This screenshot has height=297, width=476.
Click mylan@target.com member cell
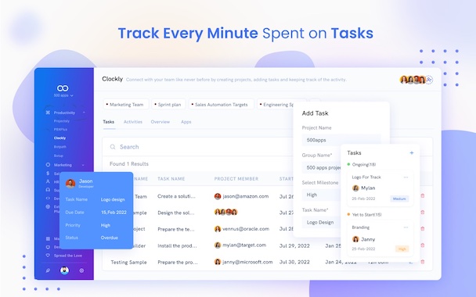(x=240, y=245)
